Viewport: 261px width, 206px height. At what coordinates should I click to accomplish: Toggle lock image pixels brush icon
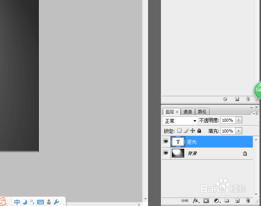point(186,131)
